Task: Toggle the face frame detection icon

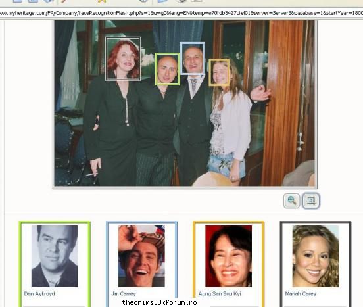Action: click(311, 201)
